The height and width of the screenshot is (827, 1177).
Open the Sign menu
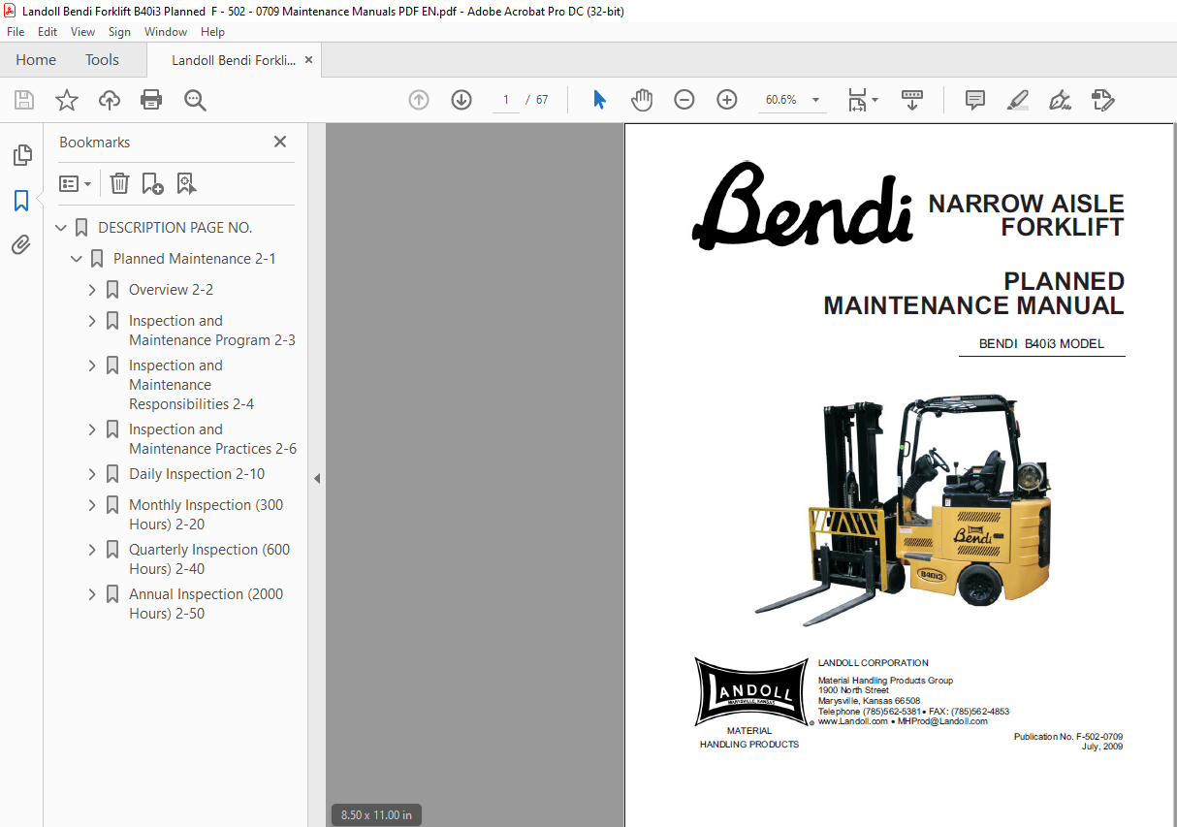[119, 32]
